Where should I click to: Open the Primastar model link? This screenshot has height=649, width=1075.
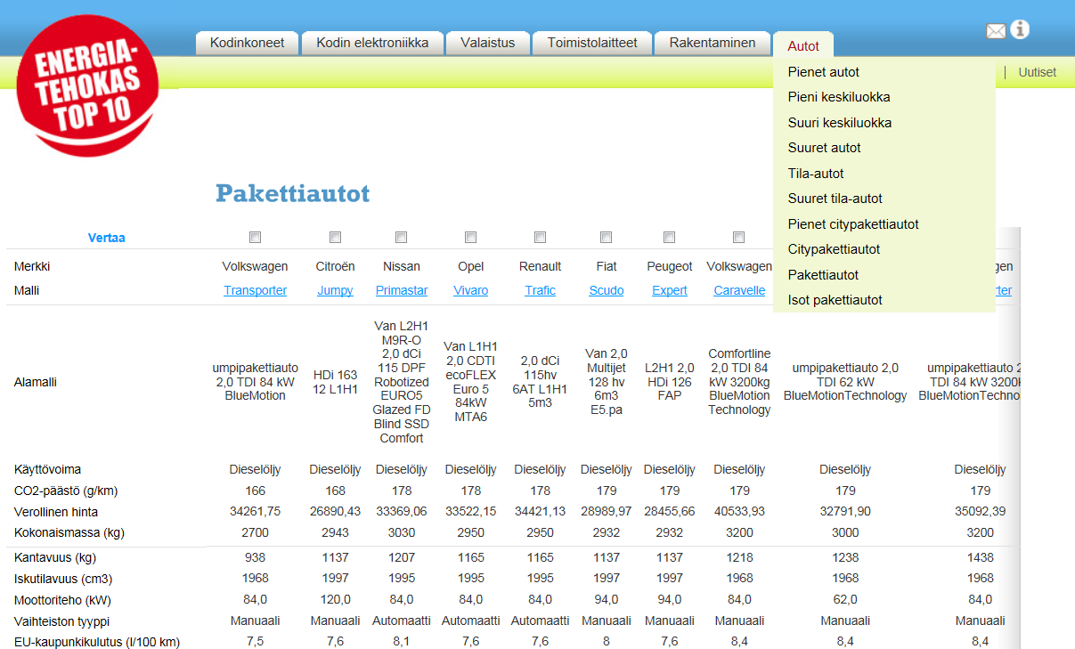point(402,290)
